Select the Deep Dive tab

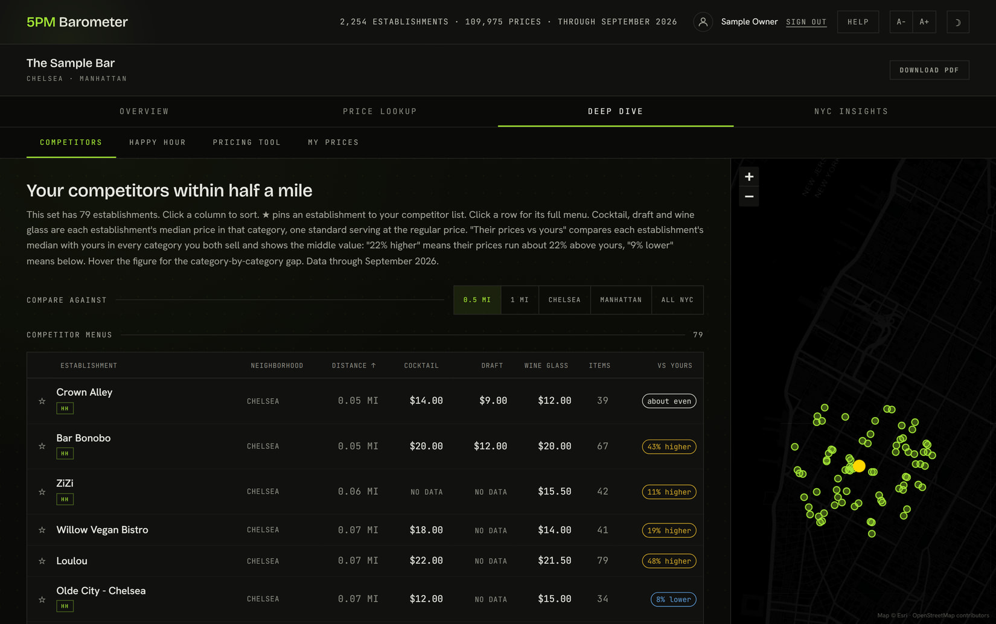616,112
